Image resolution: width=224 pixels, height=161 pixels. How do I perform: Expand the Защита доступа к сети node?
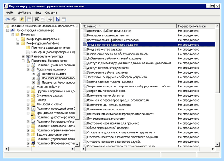pos(28,135)
